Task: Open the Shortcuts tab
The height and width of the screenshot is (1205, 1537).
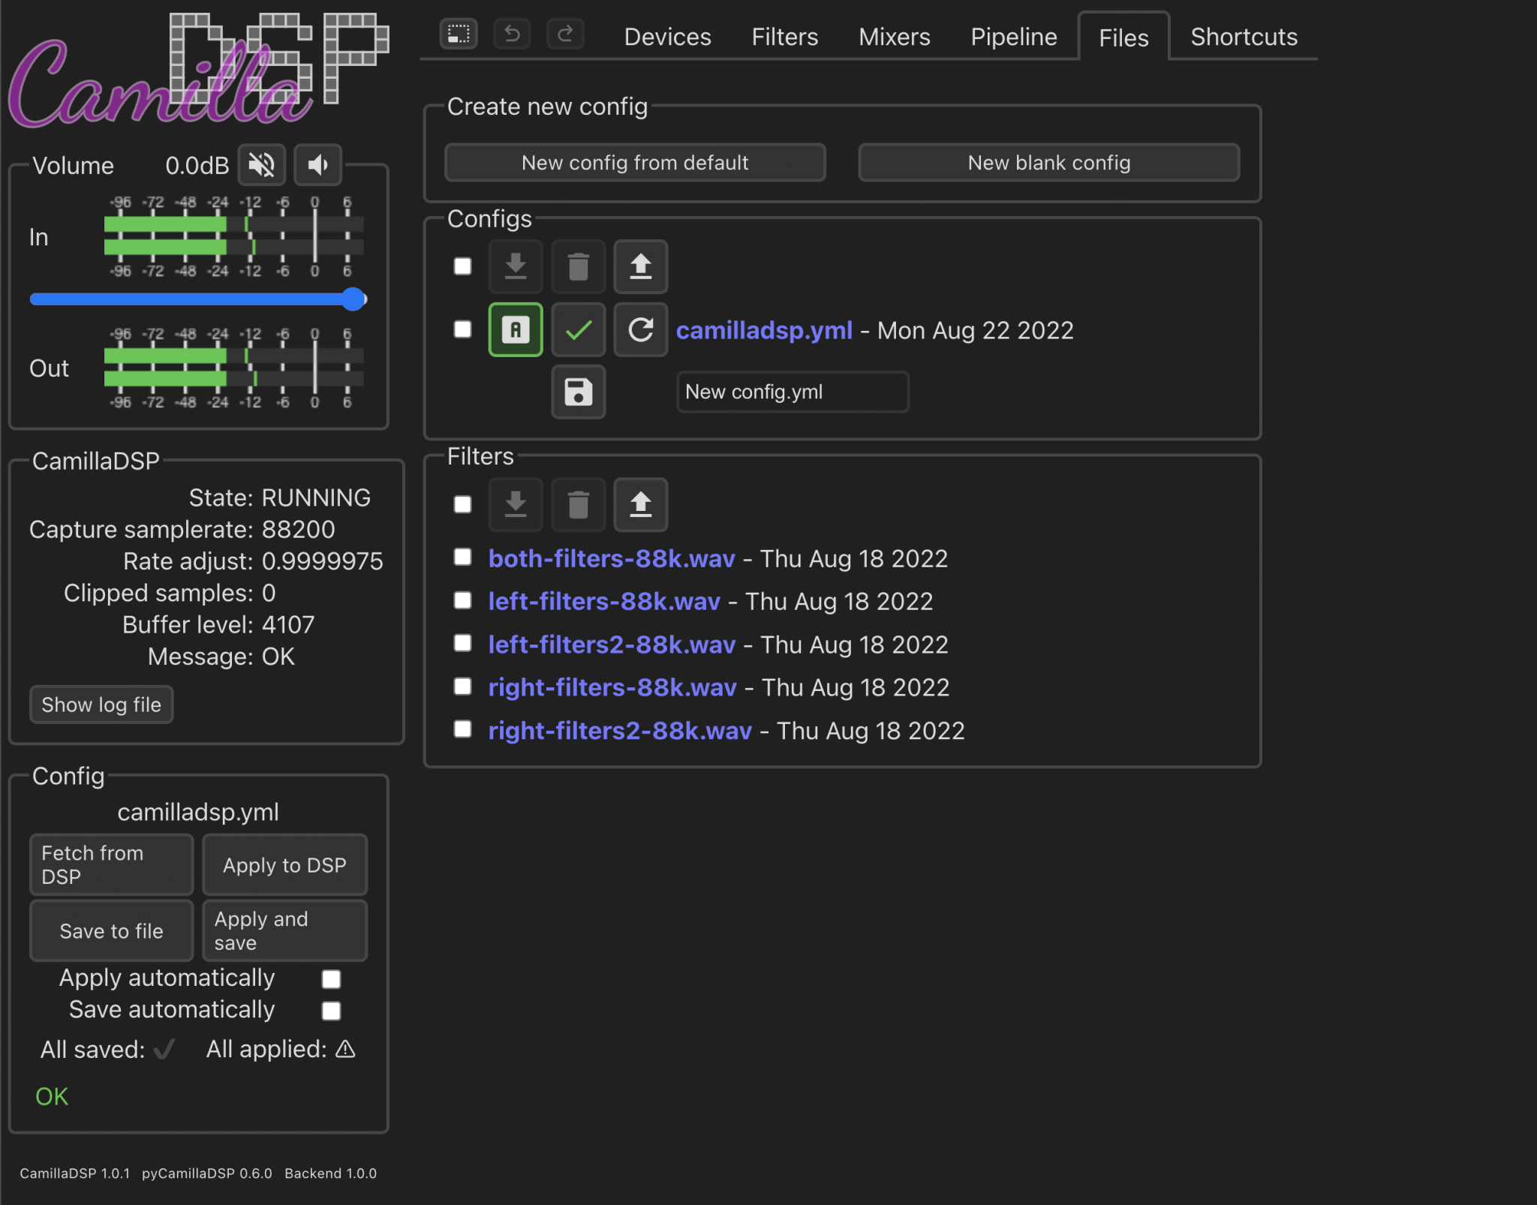Action: tap(1244, 37)
